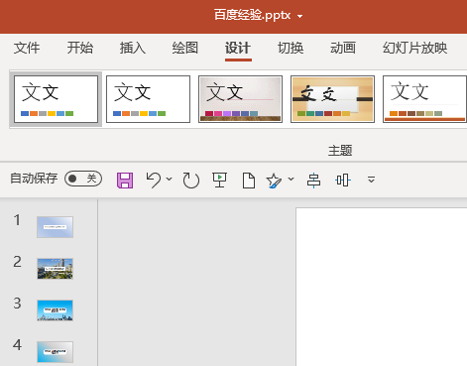Start slideshow from beginning icon
467x366 pixels.
pos(219,180)
